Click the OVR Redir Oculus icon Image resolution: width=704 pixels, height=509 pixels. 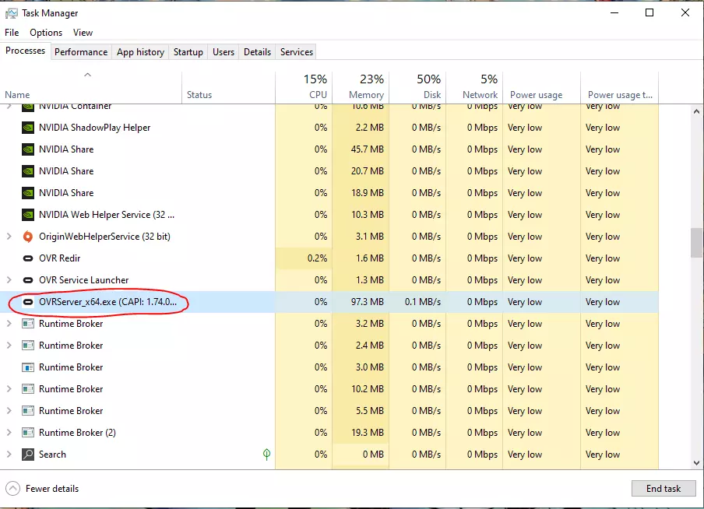tap(28, 258)
